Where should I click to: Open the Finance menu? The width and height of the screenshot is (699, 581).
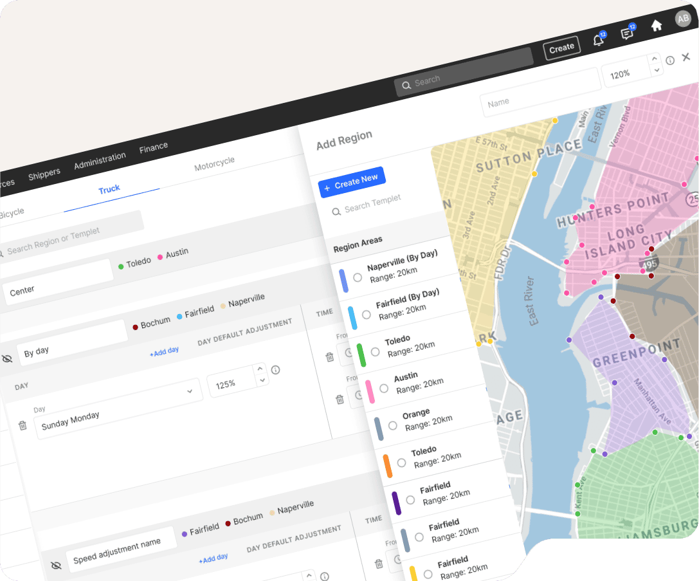(153, 147)
